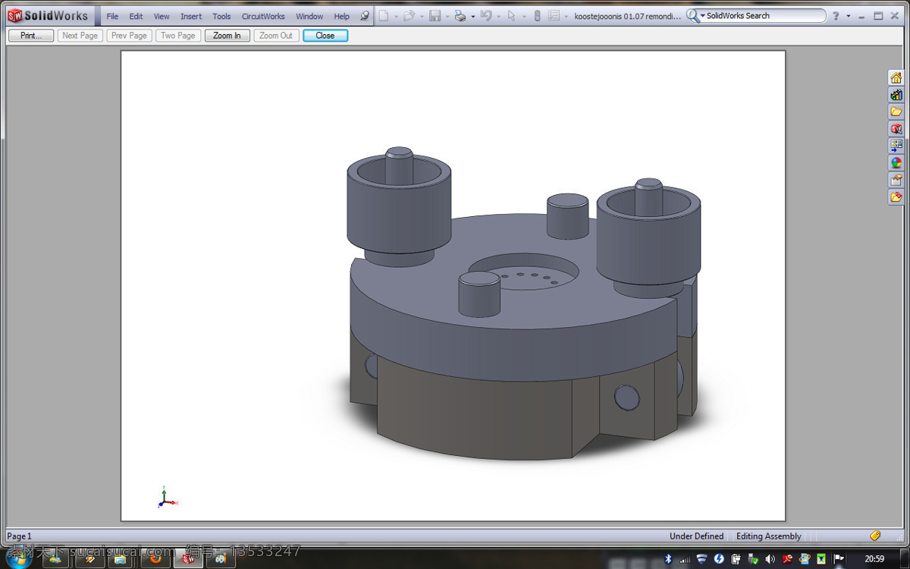The width and height of the screenshot is (910, 569).
Task: Open SolidWorks Resources task pane tab
Action: (896, 77)
